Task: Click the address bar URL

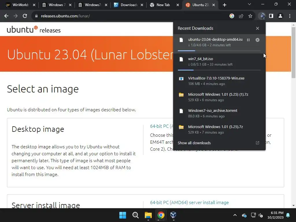Action: [x=65, y=16]
